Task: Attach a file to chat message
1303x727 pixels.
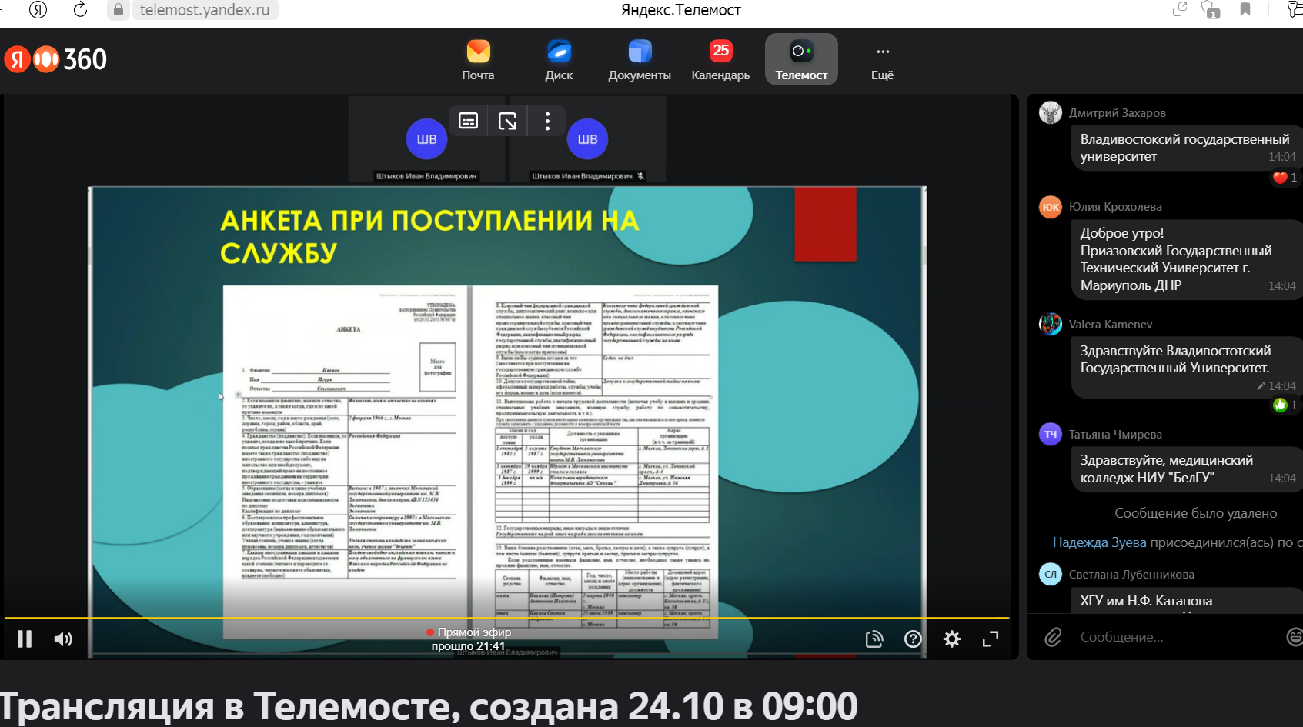Action: click(x=1053, y=637)
